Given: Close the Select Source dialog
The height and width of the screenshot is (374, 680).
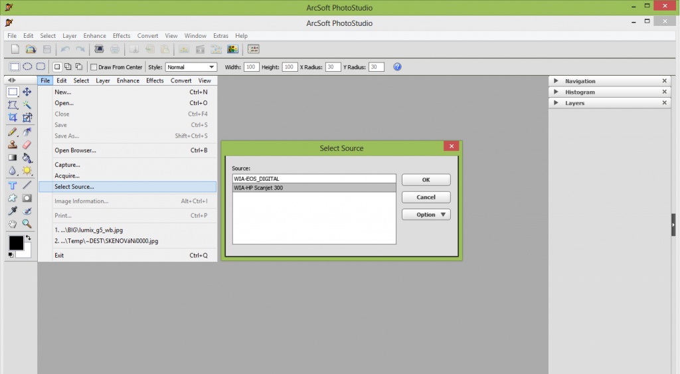Looking at the screenshot, I should click(x=452, y=145).
